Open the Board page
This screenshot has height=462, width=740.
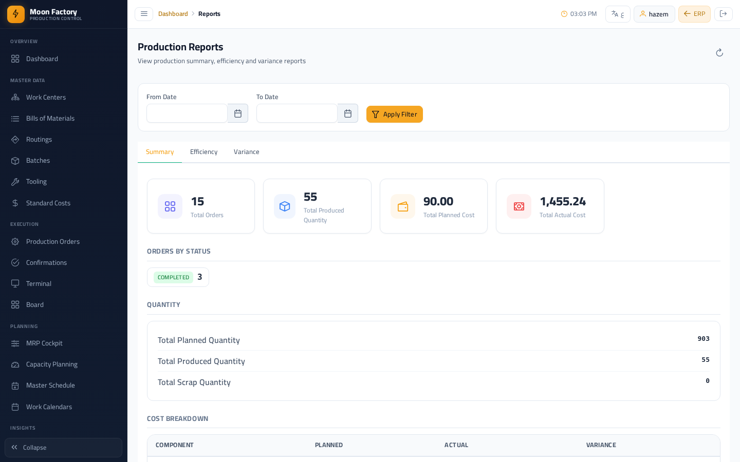click(64, 304)
